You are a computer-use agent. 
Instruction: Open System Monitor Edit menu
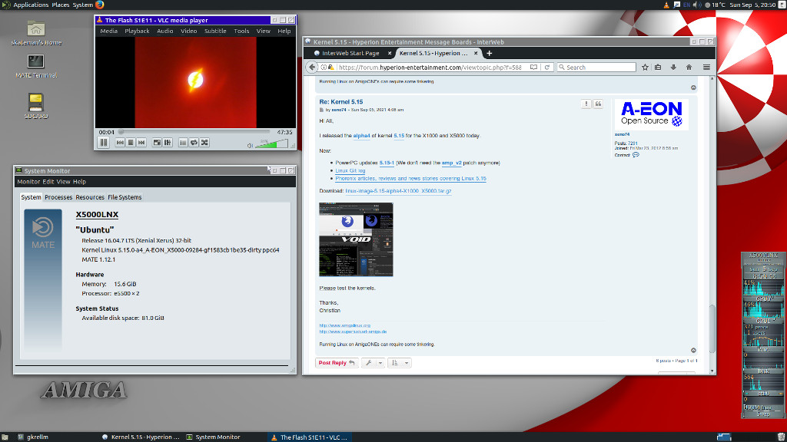[48, 182]
